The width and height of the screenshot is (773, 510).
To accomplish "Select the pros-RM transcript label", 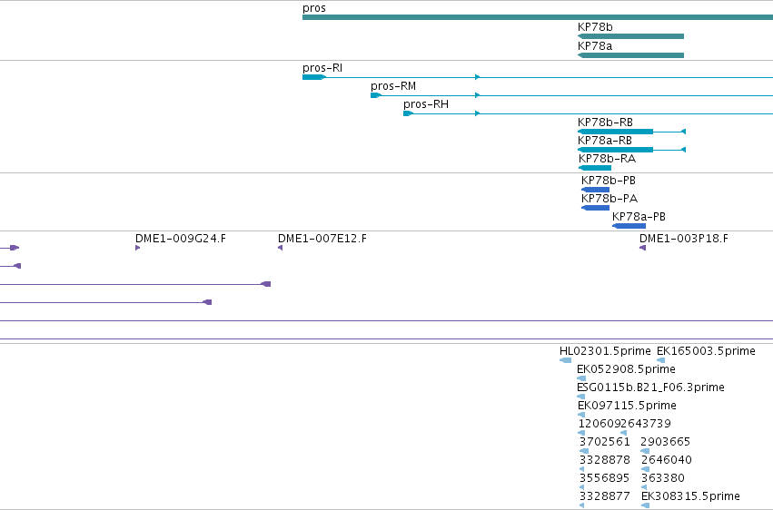I will point(393,86).
